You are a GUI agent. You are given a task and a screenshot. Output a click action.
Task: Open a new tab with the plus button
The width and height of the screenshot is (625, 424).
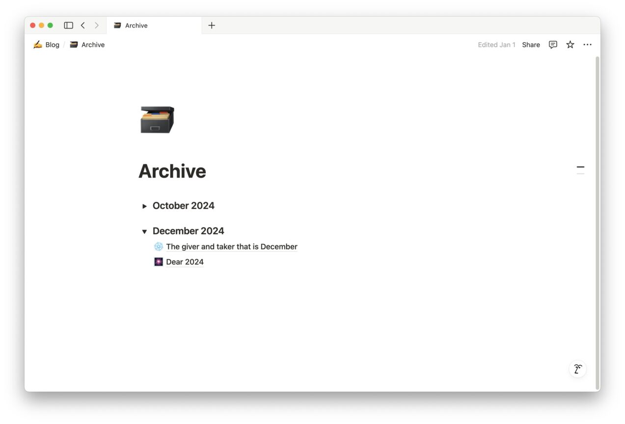click(x=212, y=25)
